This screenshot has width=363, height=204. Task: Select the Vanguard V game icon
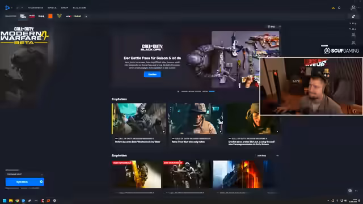[x=59, y=16]
